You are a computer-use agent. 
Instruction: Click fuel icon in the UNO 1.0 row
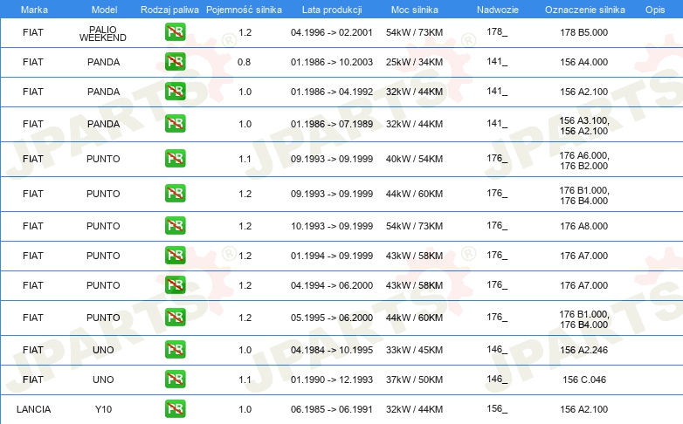tap(175, 349)
